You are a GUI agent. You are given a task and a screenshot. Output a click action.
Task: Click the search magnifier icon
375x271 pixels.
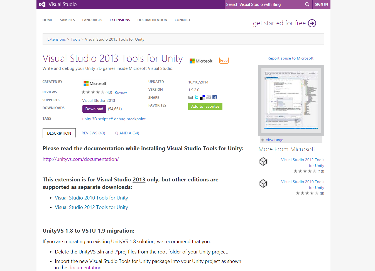coord(307,4)
